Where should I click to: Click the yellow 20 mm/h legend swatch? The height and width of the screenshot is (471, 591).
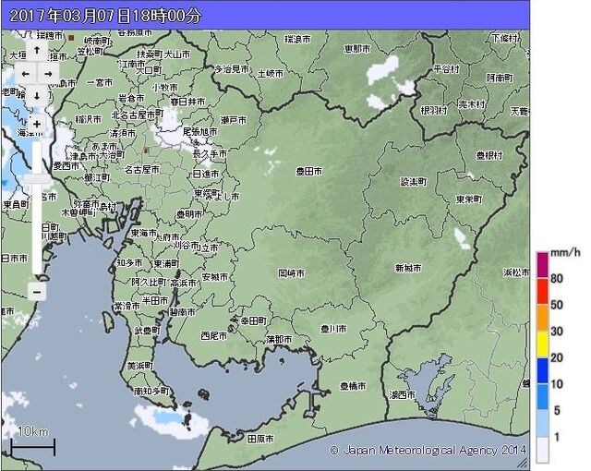[x=542, y=344]
